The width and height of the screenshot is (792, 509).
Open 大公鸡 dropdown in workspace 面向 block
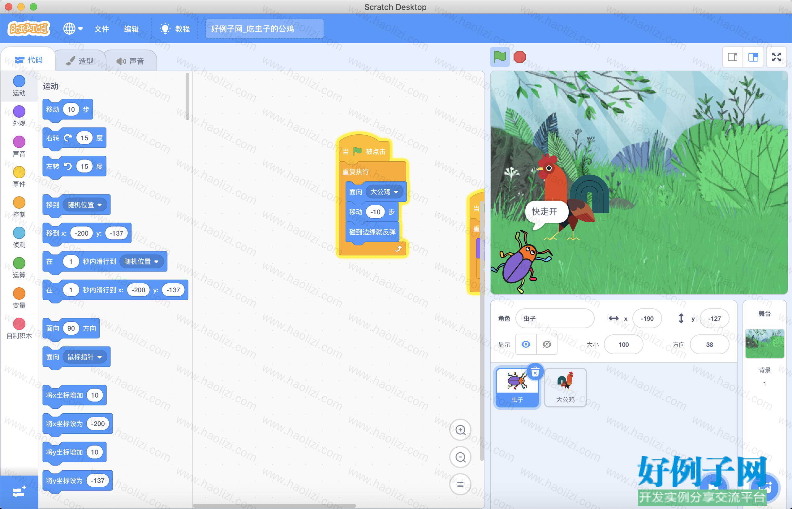384,192
